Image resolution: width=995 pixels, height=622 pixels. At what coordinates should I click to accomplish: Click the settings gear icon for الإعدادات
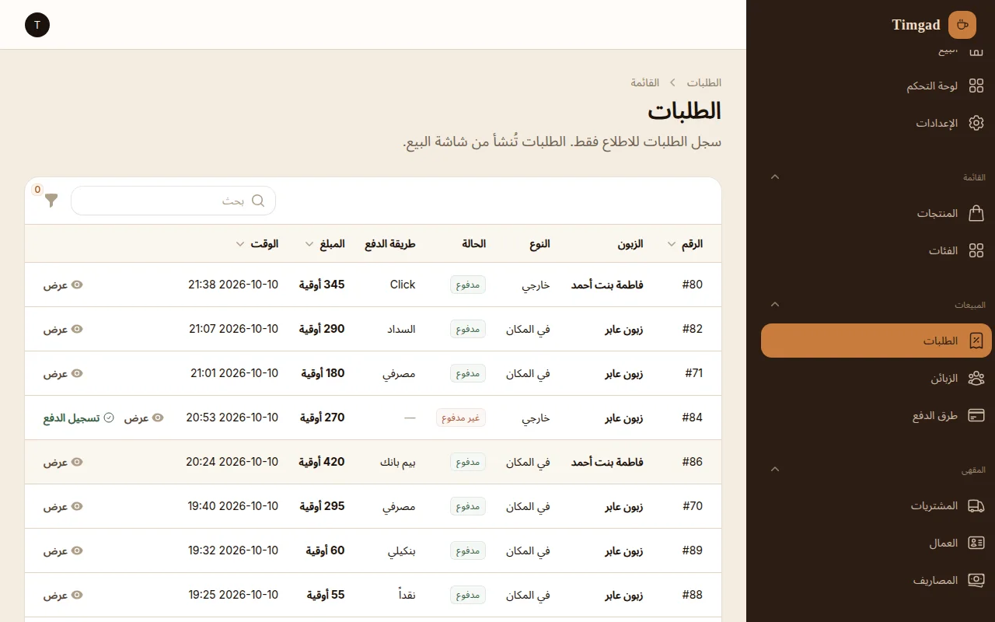[976, 123]
